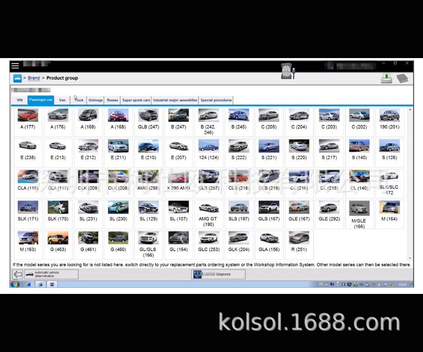Open the Super sports cars tab
Image resolution: width=423 pixels, height=352 pixels.
[x=136, y=100]
